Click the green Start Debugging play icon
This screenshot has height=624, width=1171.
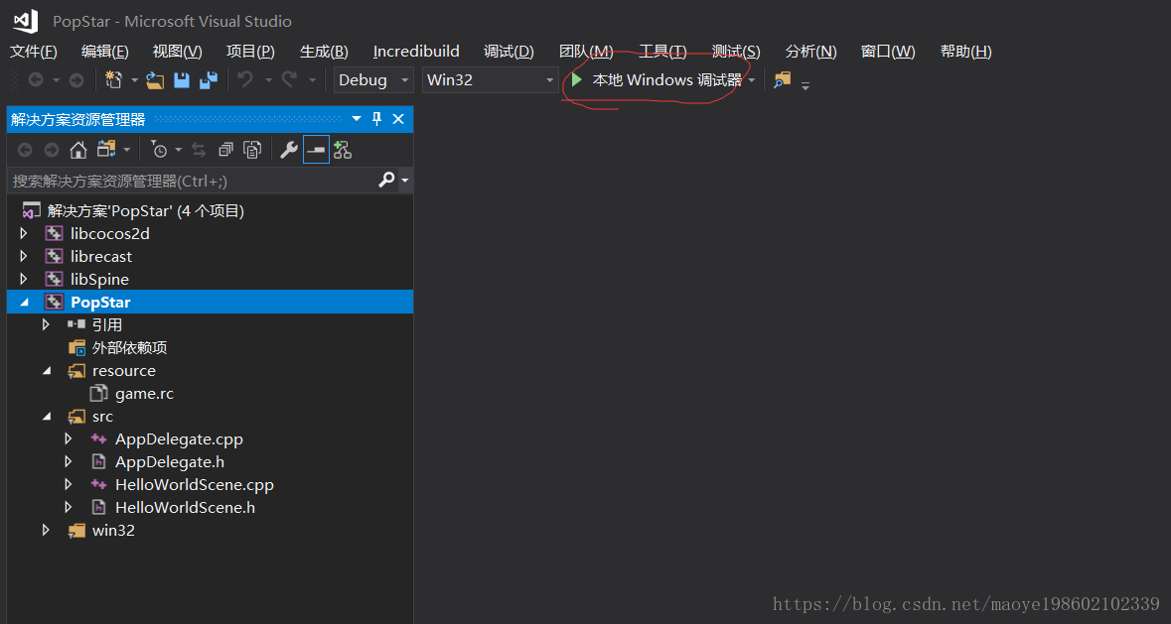click(x=576, y=79)
